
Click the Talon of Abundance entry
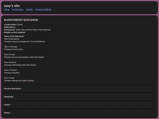pos(11,39)
